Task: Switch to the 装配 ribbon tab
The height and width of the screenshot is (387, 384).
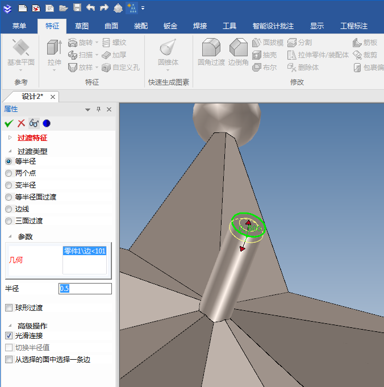Action: pos(141,26)
